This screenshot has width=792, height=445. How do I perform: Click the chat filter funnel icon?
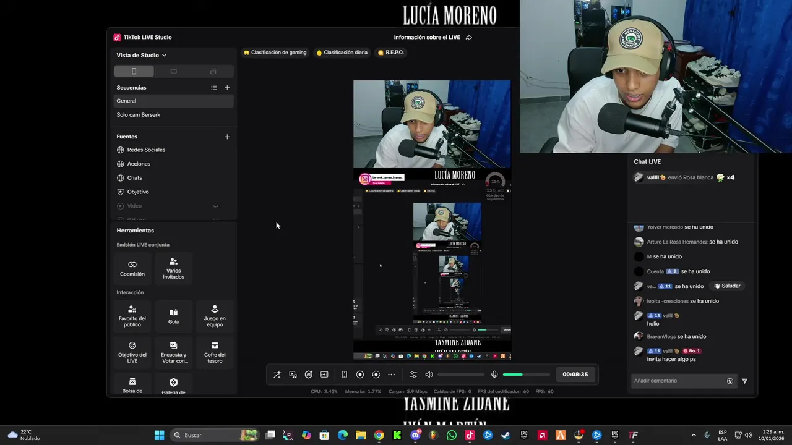744,381
